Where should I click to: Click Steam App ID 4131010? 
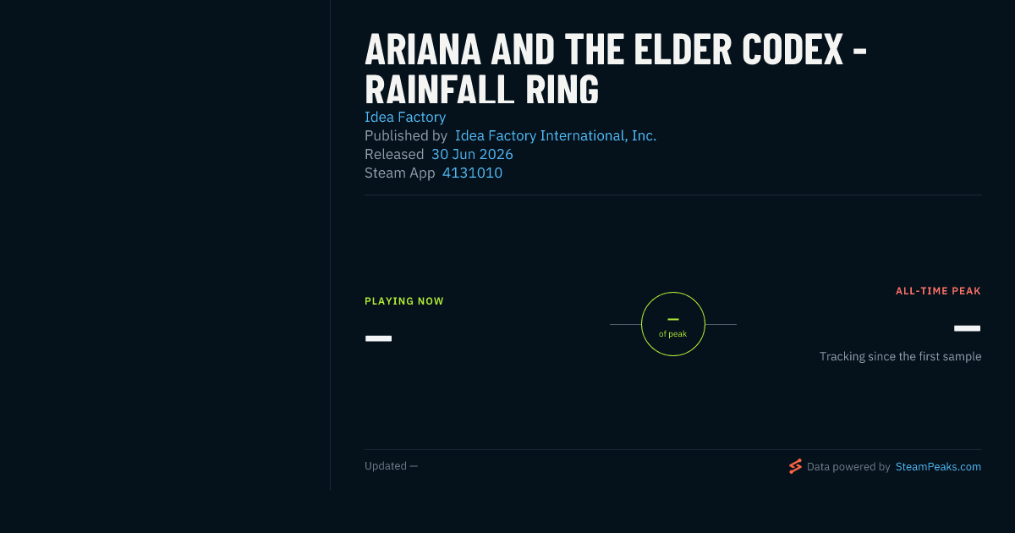(472, 173)
